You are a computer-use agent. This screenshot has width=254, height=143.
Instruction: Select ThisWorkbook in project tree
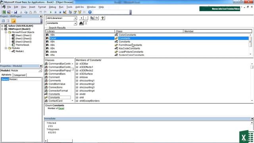(x=22, y=45)
